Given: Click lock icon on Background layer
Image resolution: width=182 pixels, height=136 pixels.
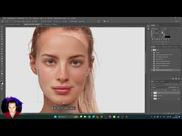Looking at the screenshot, I should point(178,99).
